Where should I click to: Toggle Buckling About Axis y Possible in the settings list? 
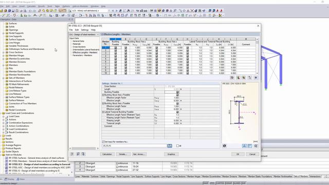tap(177, 95)
